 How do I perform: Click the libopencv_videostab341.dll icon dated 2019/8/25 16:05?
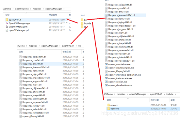coord(21,113)
